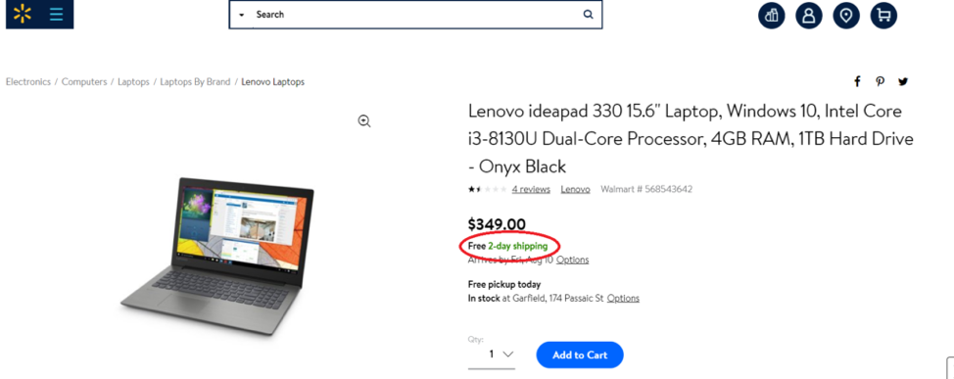Share product on Twitter icon
Viewport: 954px width, 379px height.
click(x=903, y=81)
